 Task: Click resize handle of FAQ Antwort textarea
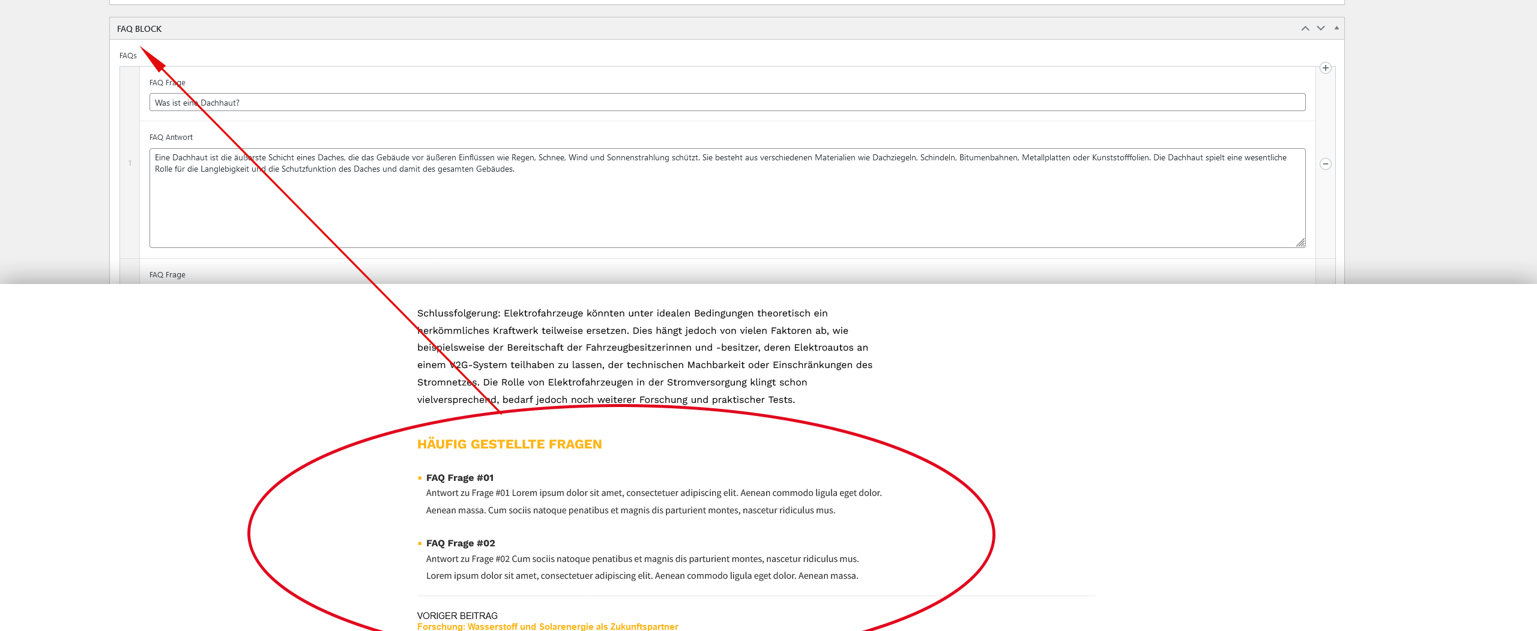tap(1300, 243)
